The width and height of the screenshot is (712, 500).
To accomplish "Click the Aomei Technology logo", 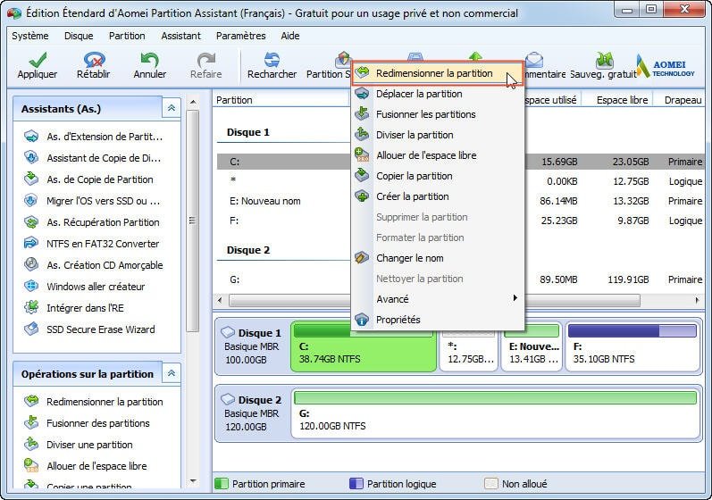I will [x=666, y=67].
